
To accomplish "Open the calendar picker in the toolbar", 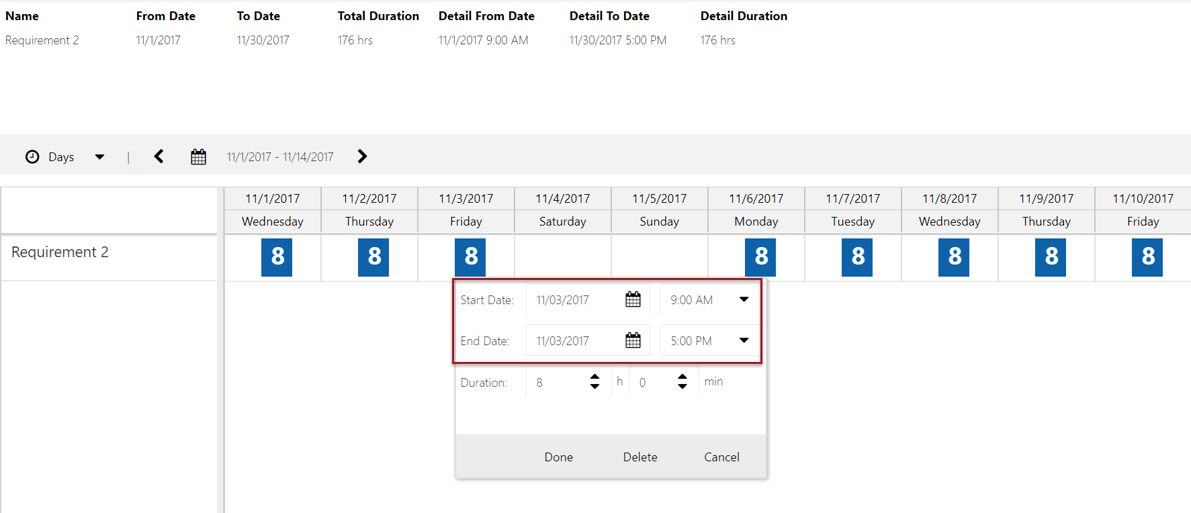I will 198,157.
